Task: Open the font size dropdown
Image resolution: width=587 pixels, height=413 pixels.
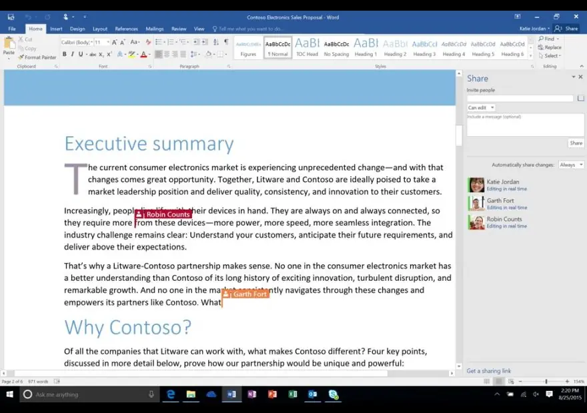Action: tap(108, 42)
